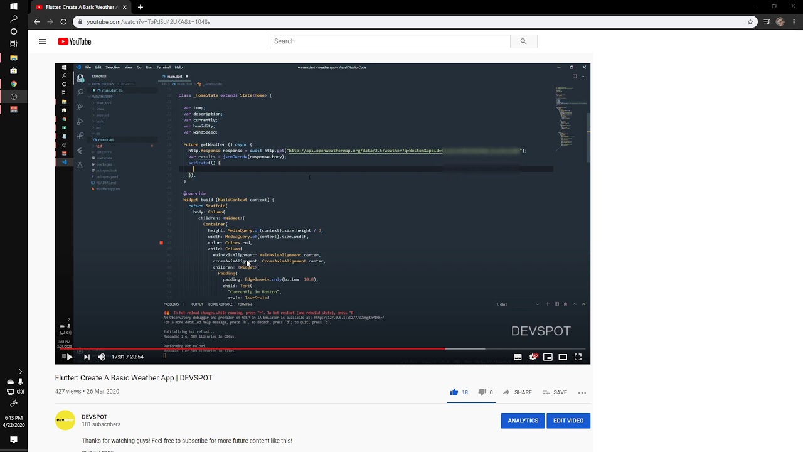
Task: Play the video
Action: pos(69,357)
